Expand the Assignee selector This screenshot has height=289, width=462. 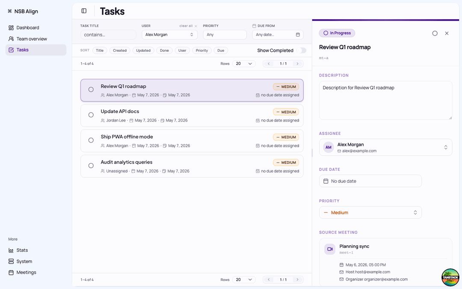click(386, 147)
